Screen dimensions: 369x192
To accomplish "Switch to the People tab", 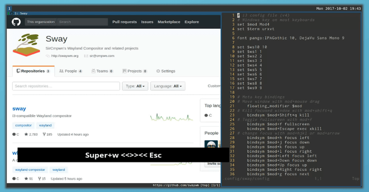I will [71, 71].
